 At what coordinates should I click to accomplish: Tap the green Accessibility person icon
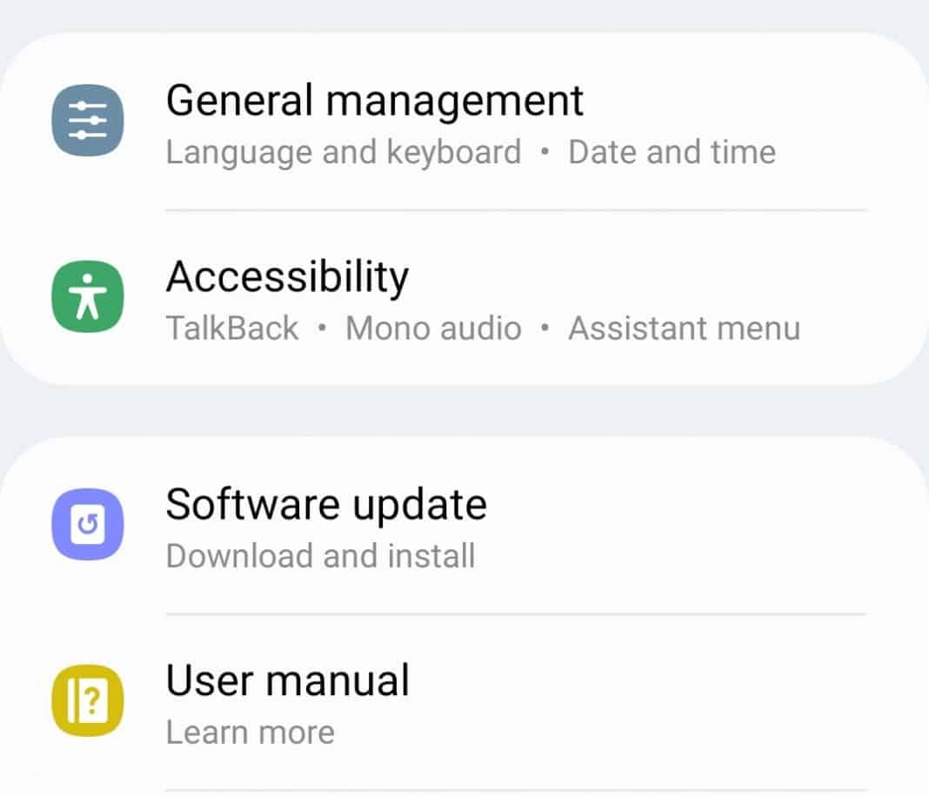pyautogui.click(x=87, y=297)
